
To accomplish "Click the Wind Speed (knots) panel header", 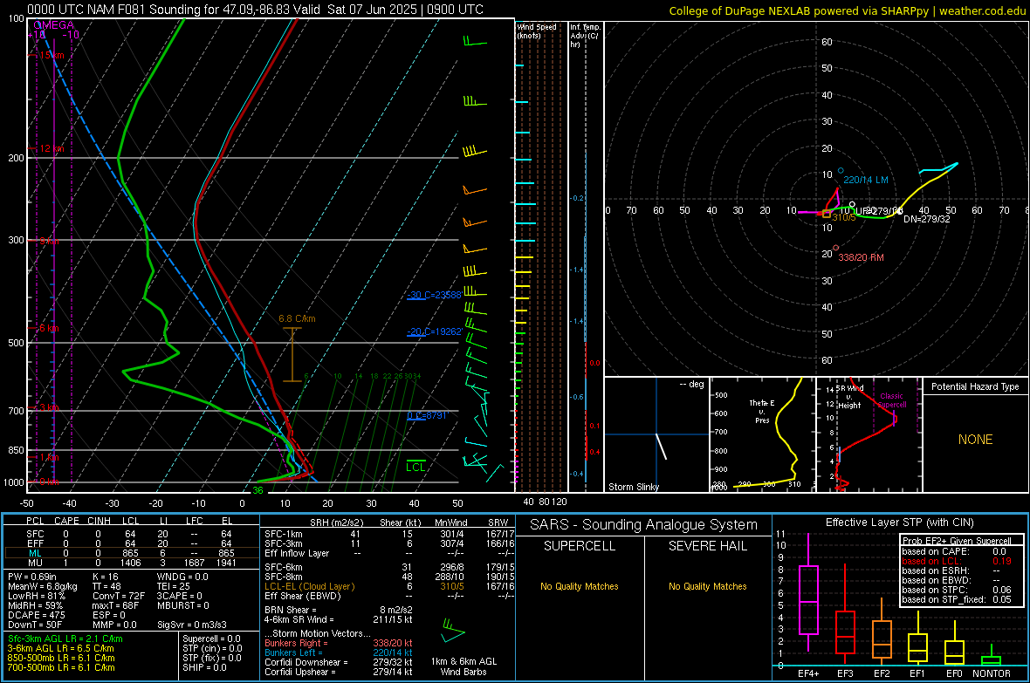I will (x=537, y=31).
